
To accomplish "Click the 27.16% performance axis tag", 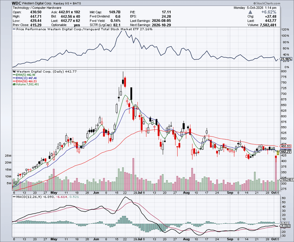I will pyautogui.click(x=286, y=59).
